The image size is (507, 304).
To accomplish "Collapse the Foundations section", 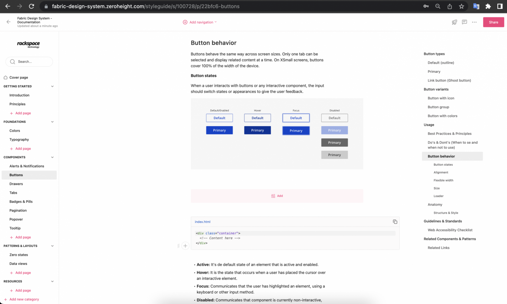I will coord(52,122).
